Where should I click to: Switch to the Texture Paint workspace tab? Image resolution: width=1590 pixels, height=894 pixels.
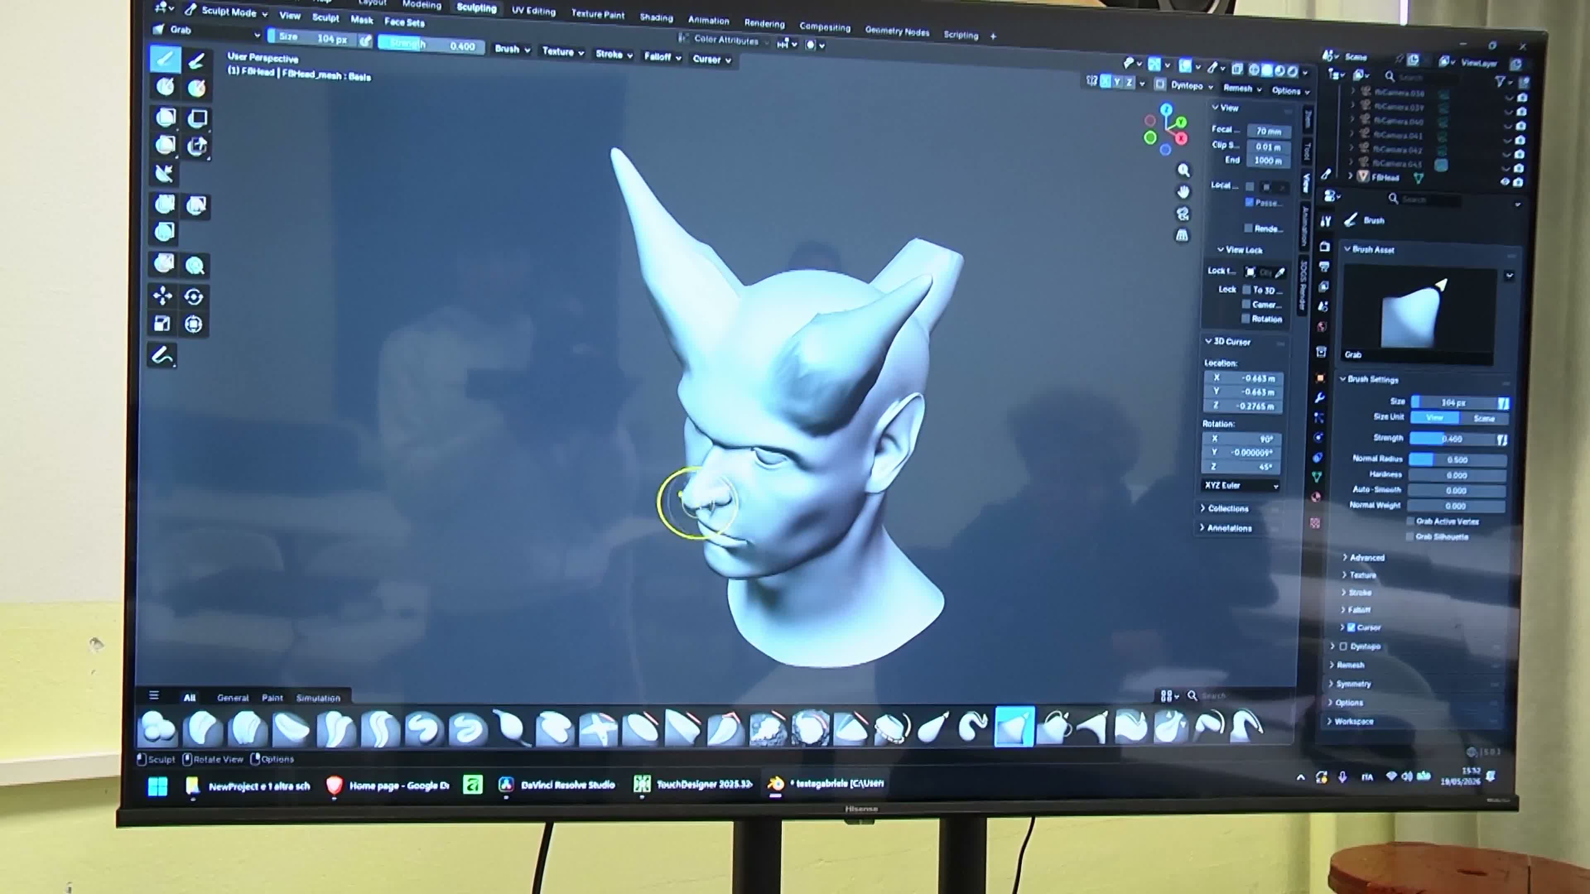tap(597, 14)
